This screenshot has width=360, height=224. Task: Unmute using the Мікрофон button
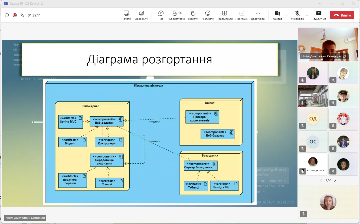(297, 15)
